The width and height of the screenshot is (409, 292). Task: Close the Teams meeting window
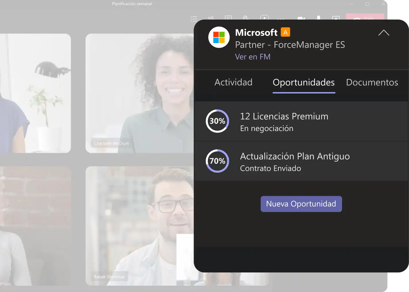coord(383,4)
